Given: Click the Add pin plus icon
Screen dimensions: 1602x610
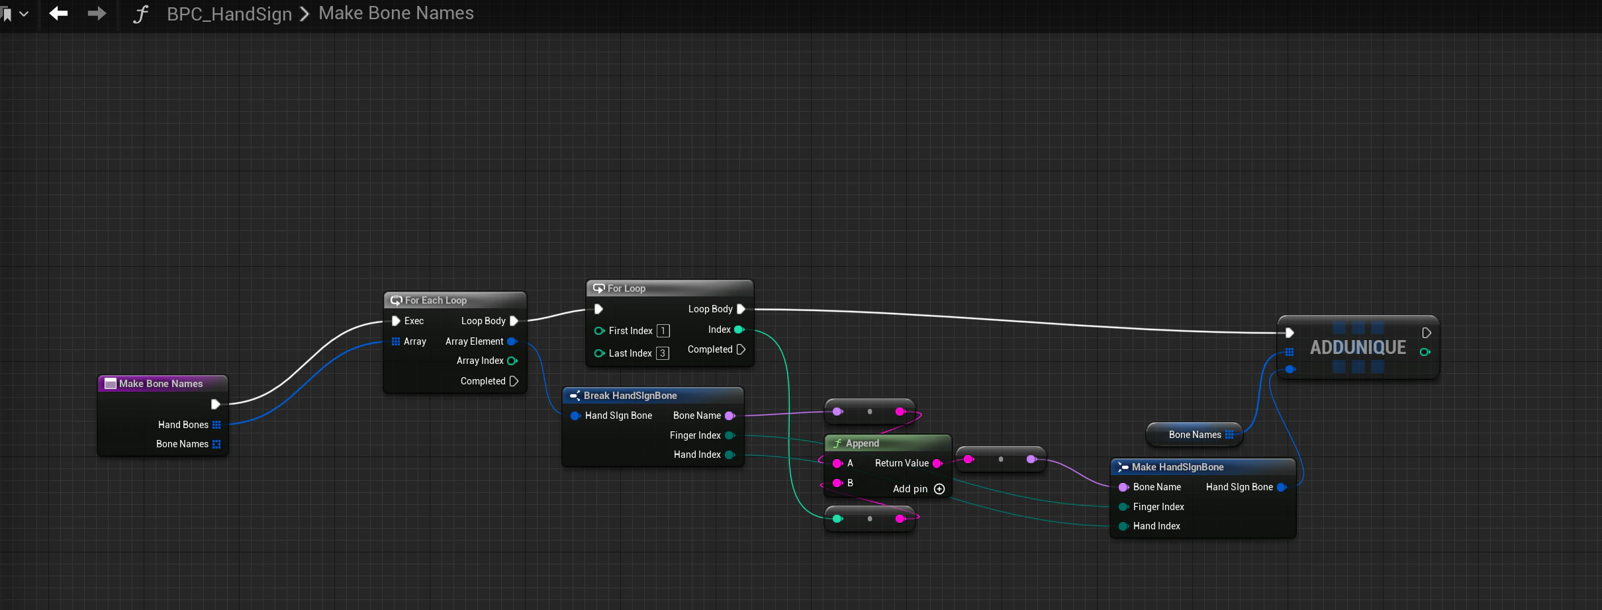Looking at the screenshot, I should (x=939, y=489).
